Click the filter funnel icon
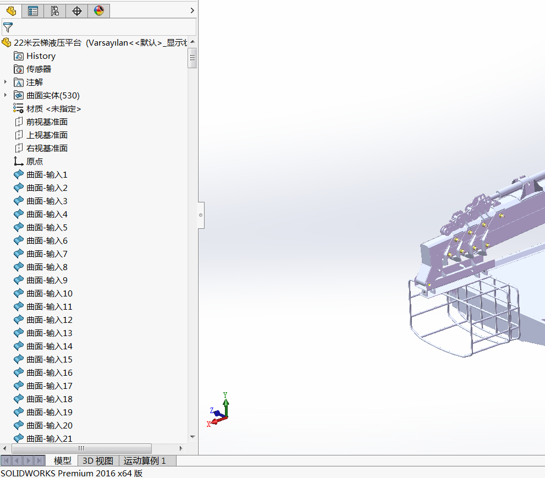Screen dimensions: 545x478 pyautogui.click(x=8, y=27)
